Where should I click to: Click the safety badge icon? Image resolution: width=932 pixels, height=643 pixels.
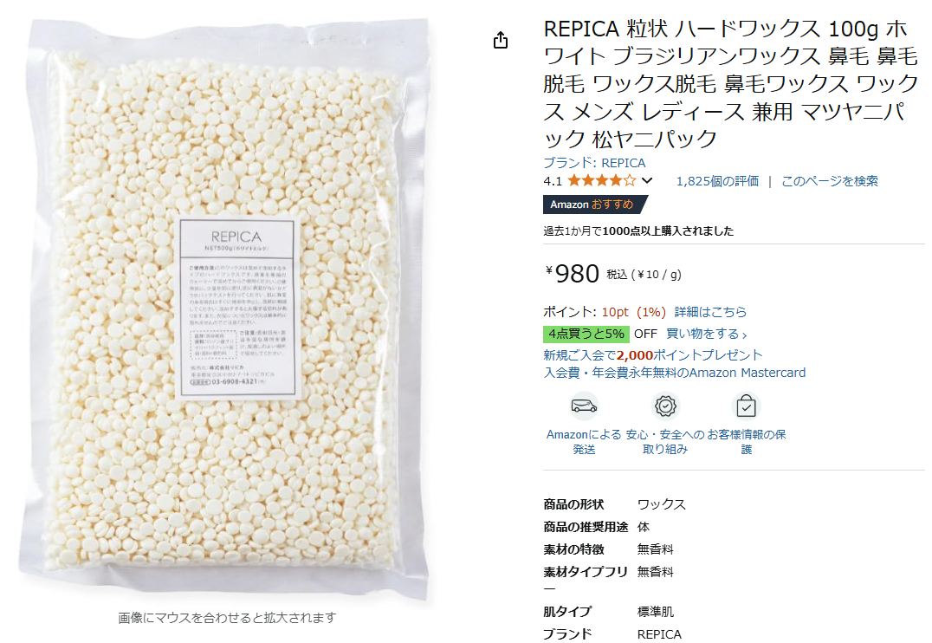pos(665,406)
